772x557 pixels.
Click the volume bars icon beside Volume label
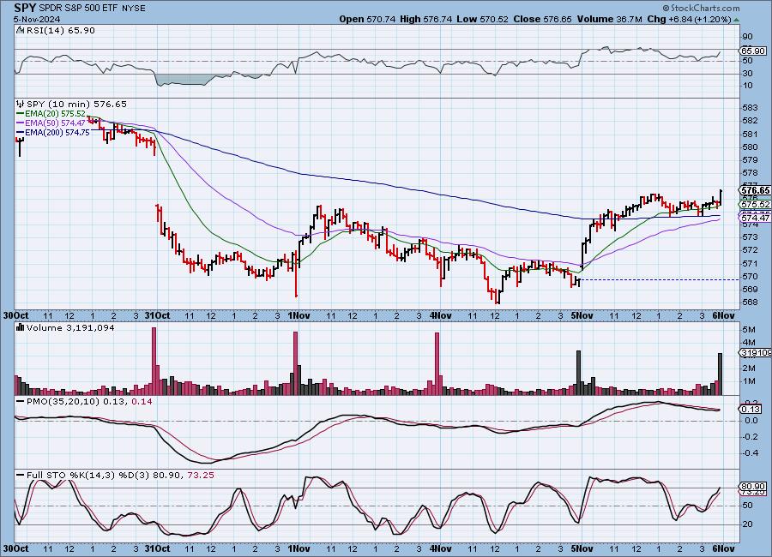(21, 327)
